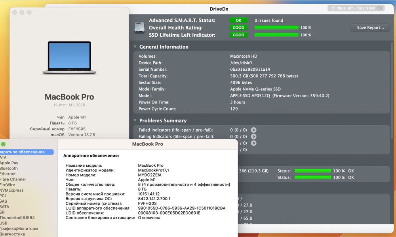
Task: Click GOOD badge for SSD Lifetime Left
Action: 238,35
